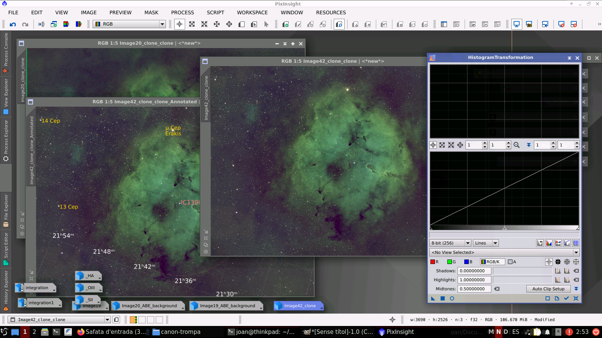Click the Undo arrow in the toolbar
The width and height of the screenshot is (602, 338).
[13, 24]
